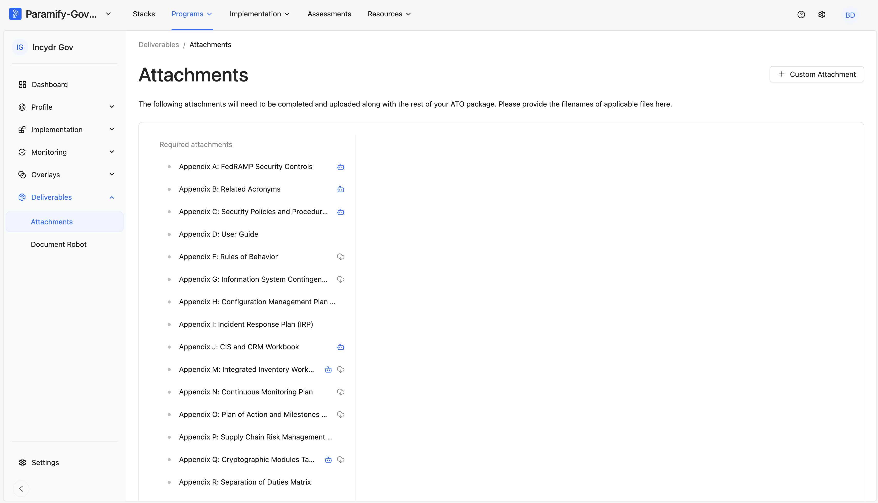The width and height of the screenshot is (878, 503).
Task: Select Appendix I: Incident Response Plan (IRP)
Action: coord(246,324)
